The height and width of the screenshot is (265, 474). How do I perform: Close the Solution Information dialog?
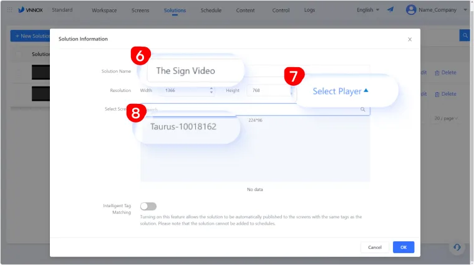[x=410, y=39]
